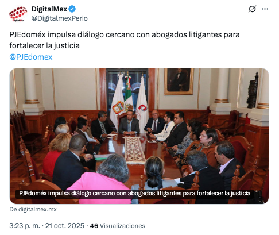
Task: Open the Grok explain-post icon
Action: click(252, 9)
